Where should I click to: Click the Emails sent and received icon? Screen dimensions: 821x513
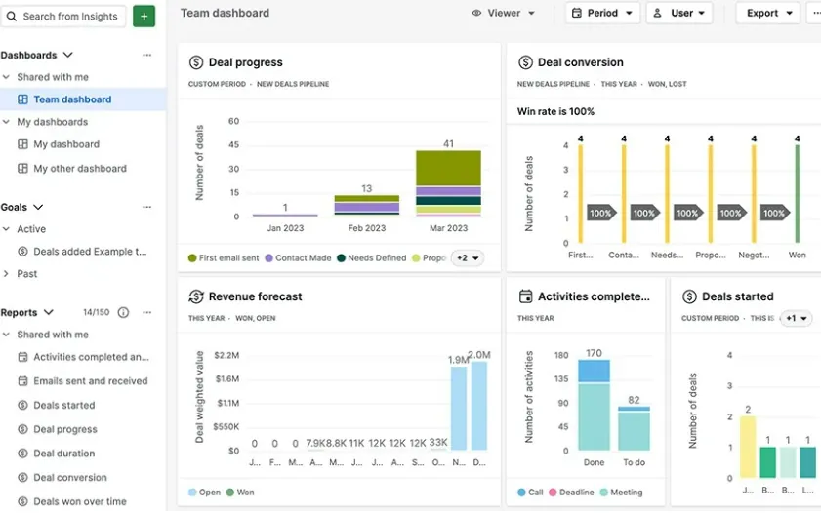(22, 381)
